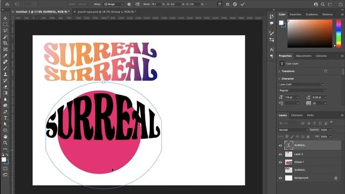The height and width of the screenshot is (194, 345).
Task: Open the Warp style dropdown showing Bulge
Action: click(x=114, y=4)
